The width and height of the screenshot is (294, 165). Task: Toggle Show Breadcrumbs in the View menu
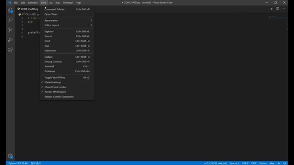[x=67, y=87]
